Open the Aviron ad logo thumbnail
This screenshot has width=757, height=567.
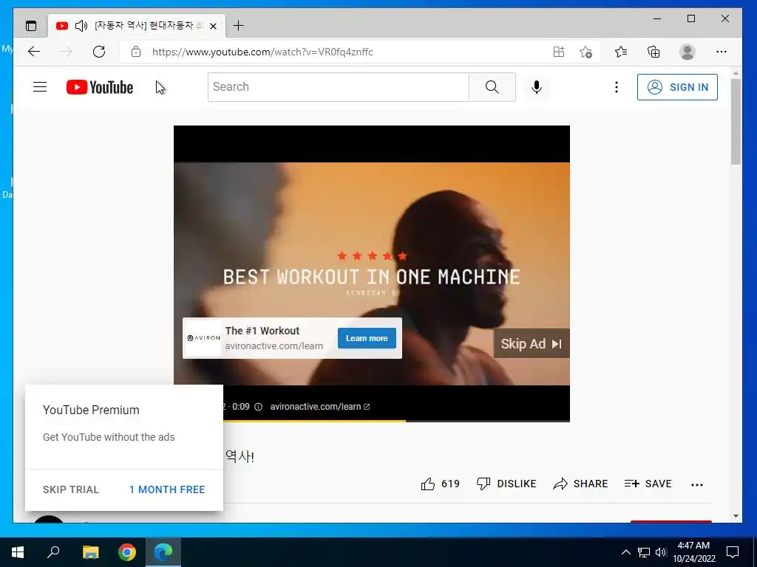pyautogui.click(x=203, y=338)
